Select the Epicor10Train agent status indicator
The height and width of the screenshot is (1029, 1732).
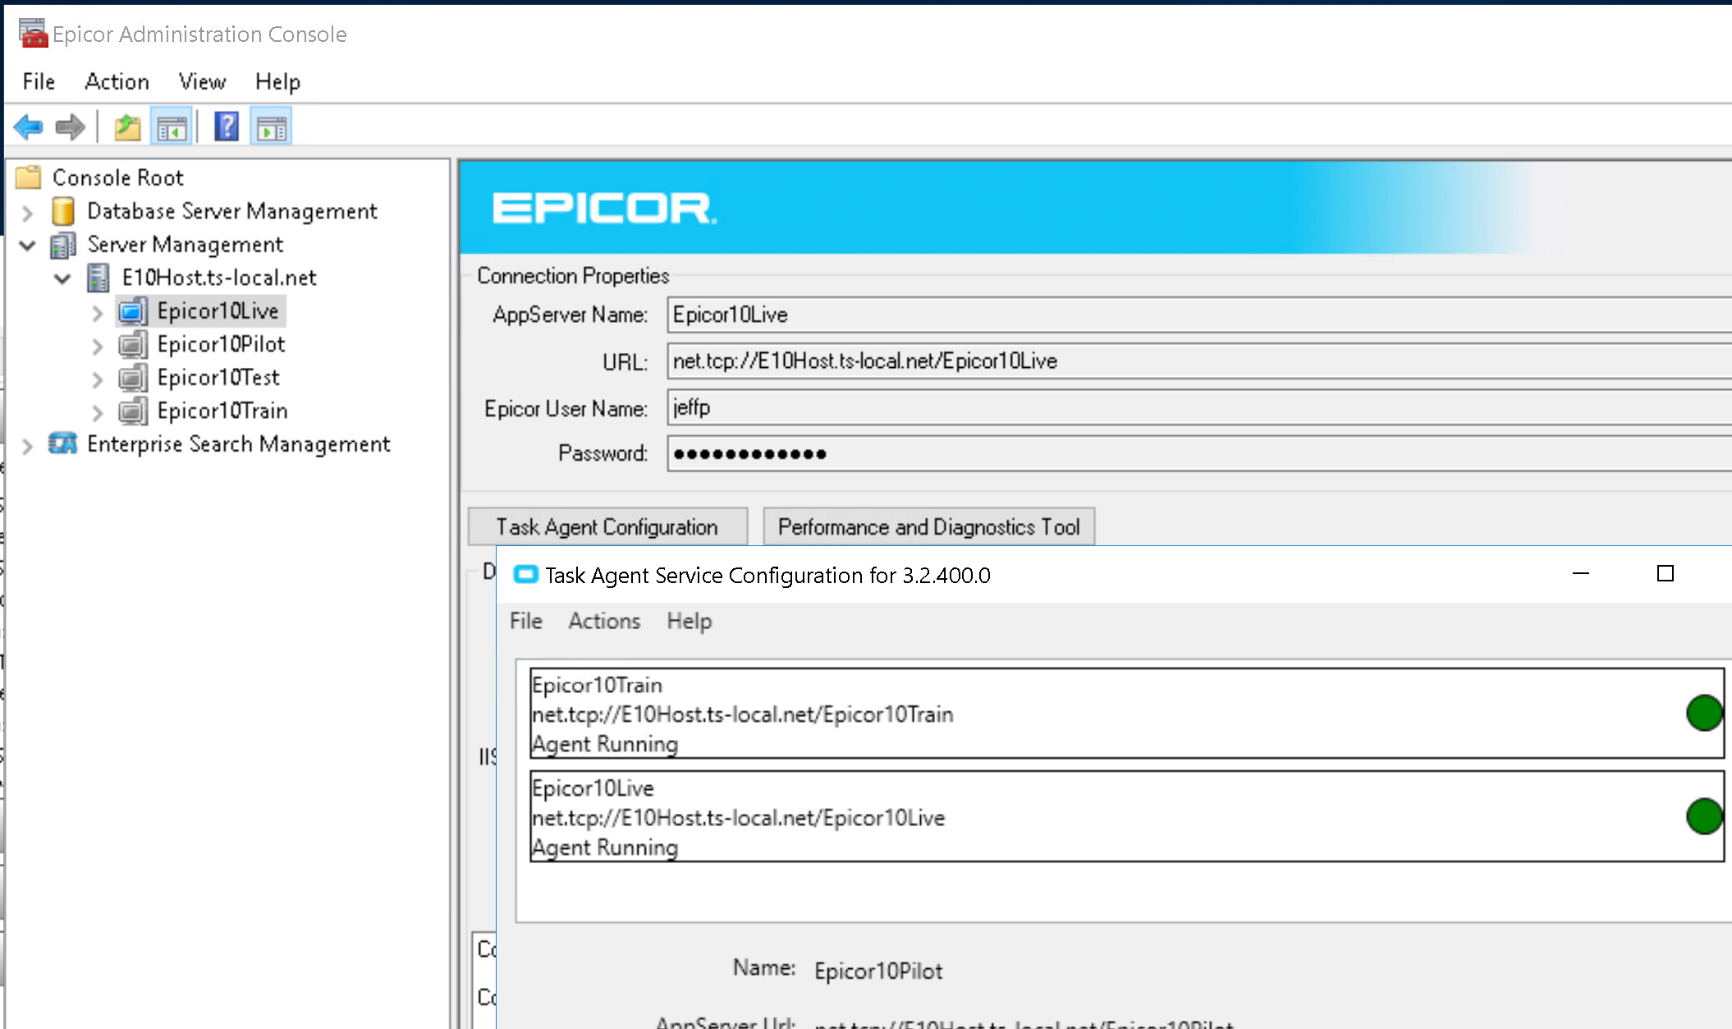1704,713
